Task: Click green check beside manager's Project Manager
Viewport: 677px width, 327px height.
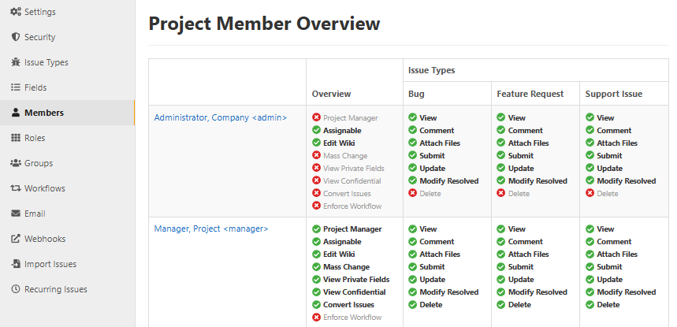Action: tap(317, 229)
